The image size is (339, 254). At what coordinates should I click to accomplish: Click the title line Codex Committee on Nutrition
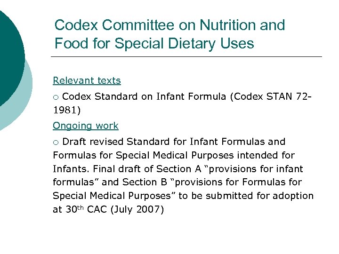(x=169, y=25)
